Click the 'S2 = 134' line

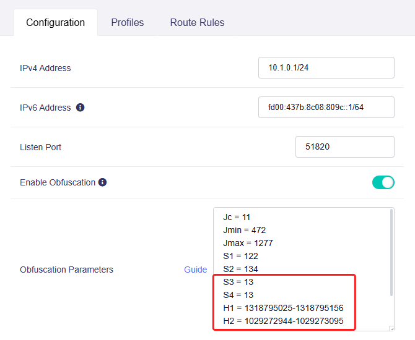[240, 269]
